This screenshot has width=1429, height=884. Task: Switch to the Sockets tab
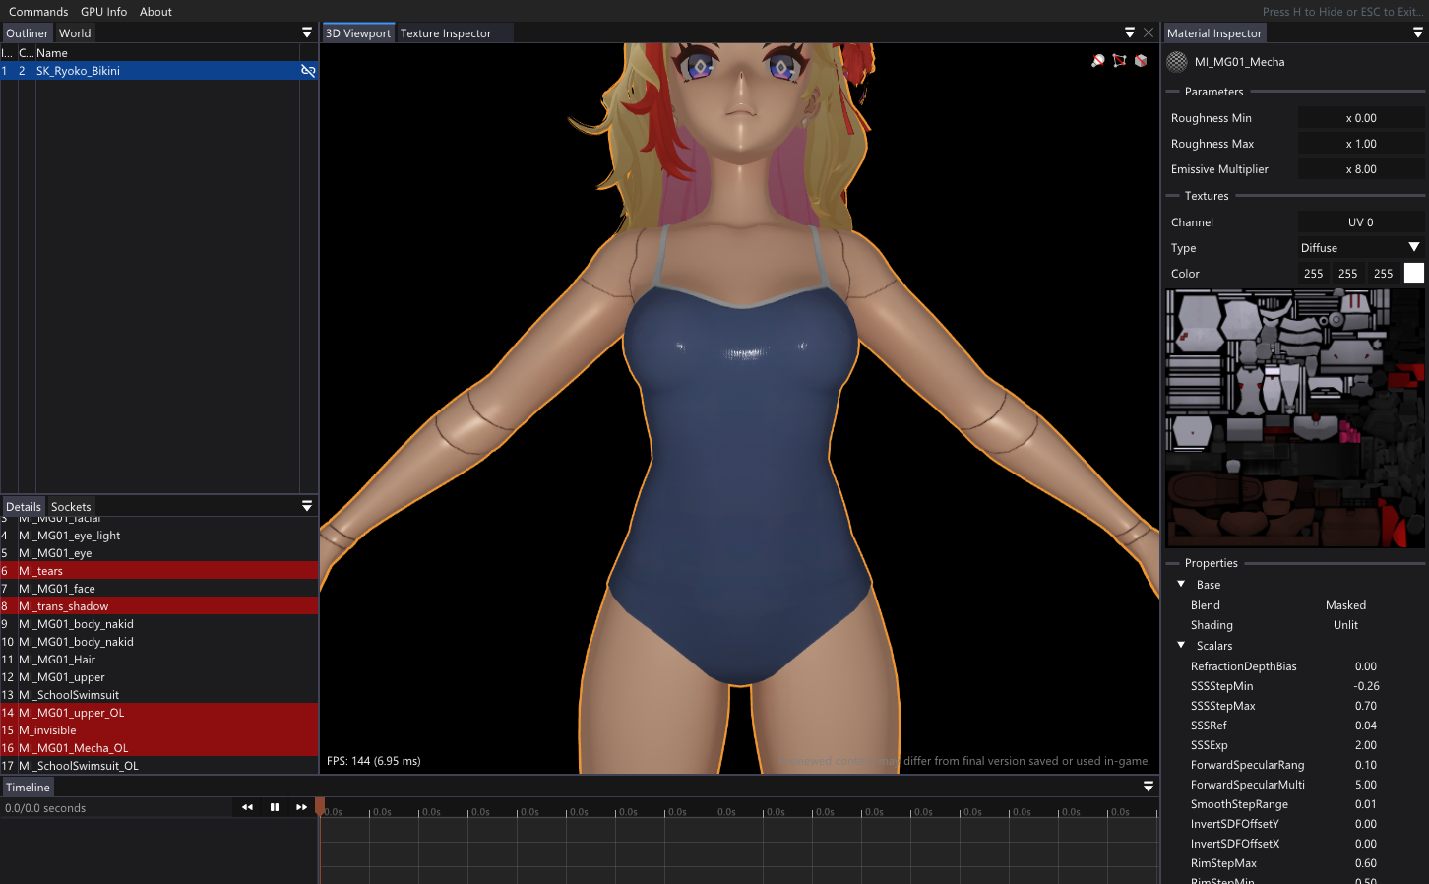[x=71, y=507]
